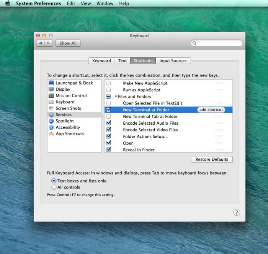Click the Mission Control label in list
The width and height of the screenshot is (268, 254).
point(71,96)
